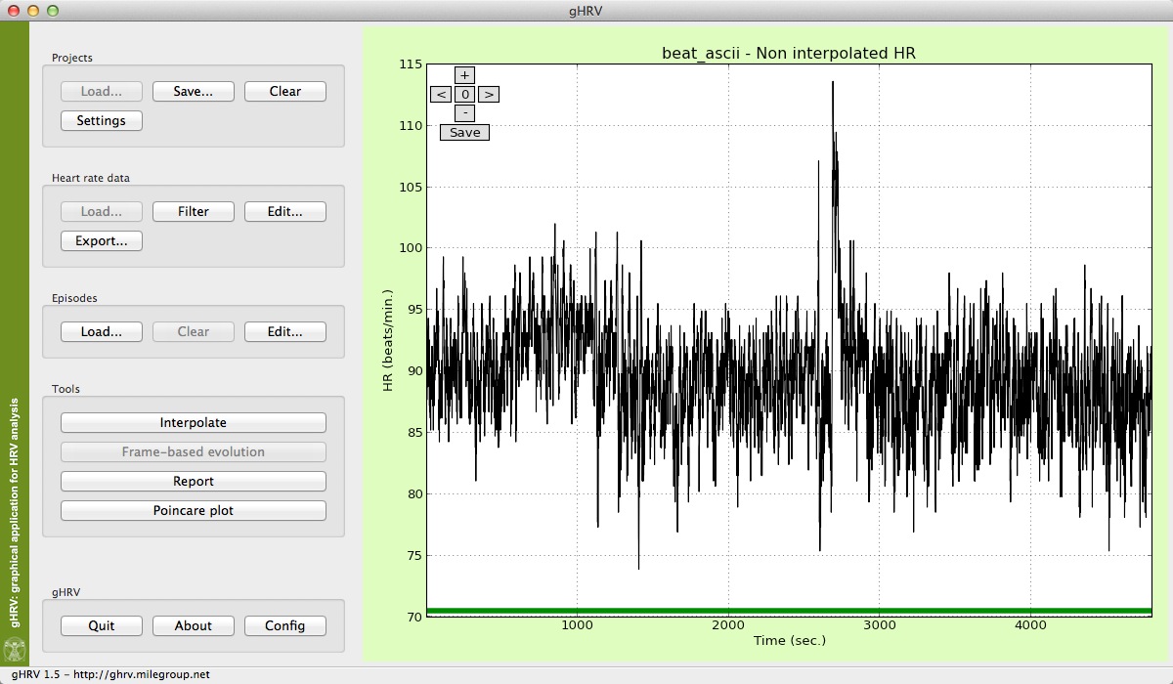Click the highest HR peak in the plot
Image resolution: width=1173 pixels, height=684 pixels.
pyautogui.click(x=833, y=83)
